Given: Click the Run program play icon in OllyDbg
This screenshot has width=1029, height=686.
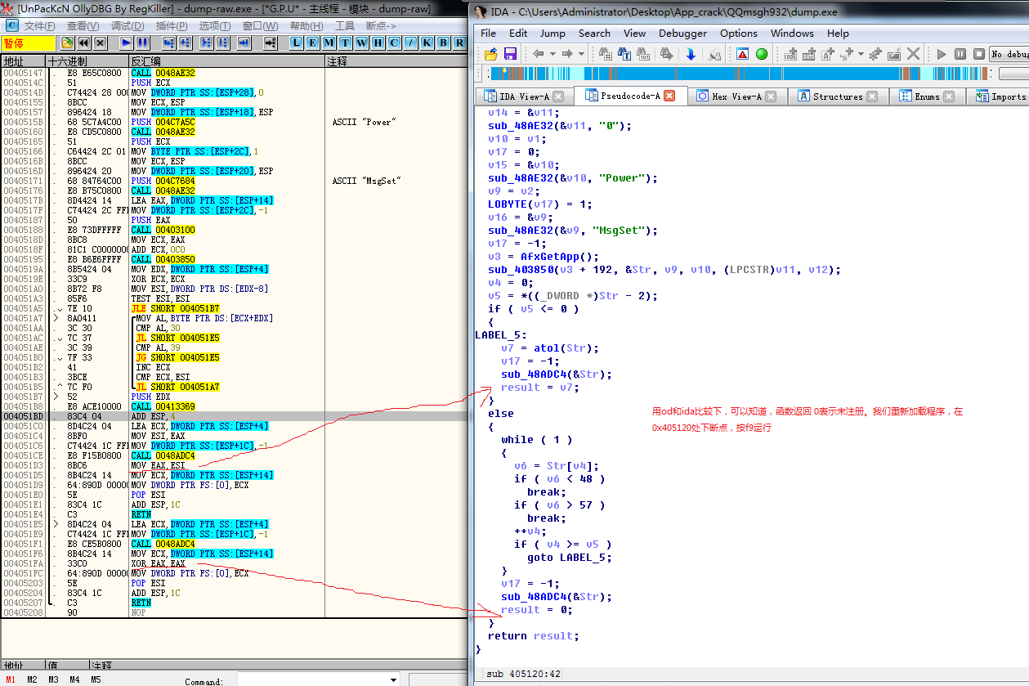Looking at the screenshot, I should click(x=126, y=43).
